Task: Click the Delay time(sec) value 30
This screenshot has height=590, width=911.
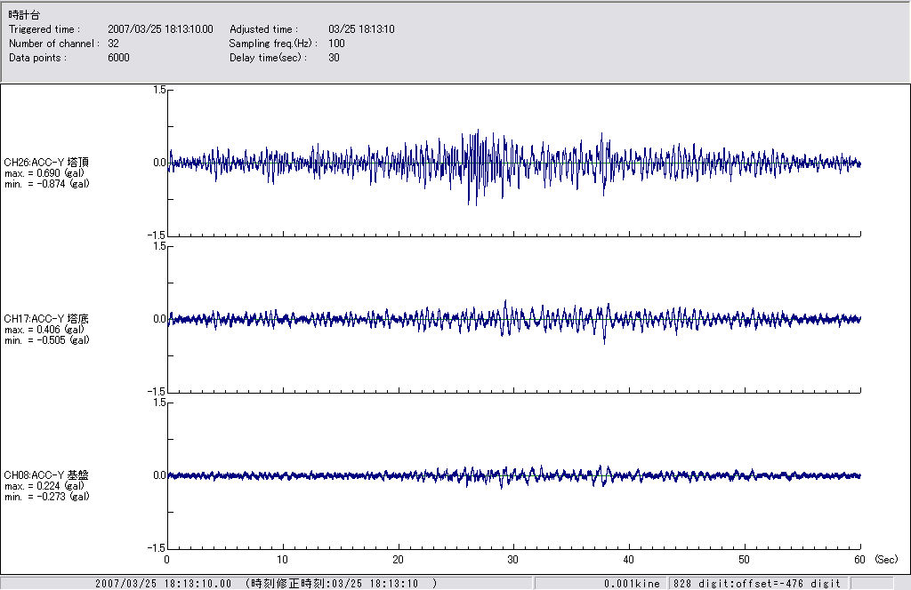Action: click(334, 58)
